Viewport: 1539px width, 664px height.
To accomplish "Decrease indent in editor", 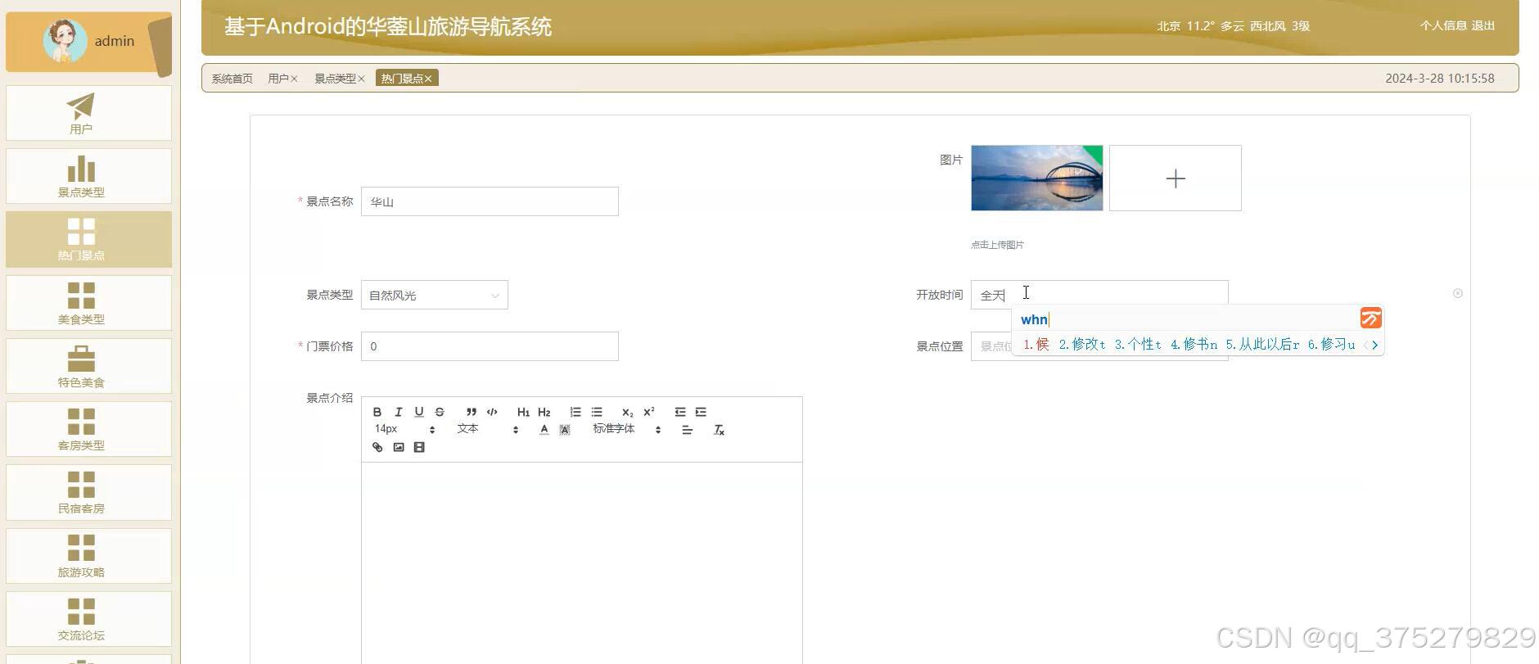I will click(680, 412).
